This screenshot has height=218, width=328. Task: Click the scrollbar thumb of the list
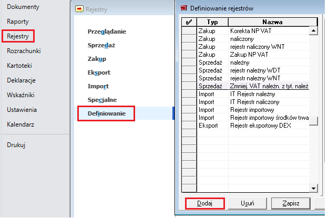313,121
